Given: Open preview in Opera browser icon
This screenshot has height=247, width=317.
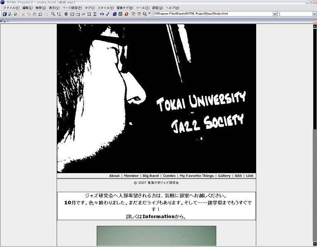Looking at the screenshot, I should [126, 14].
